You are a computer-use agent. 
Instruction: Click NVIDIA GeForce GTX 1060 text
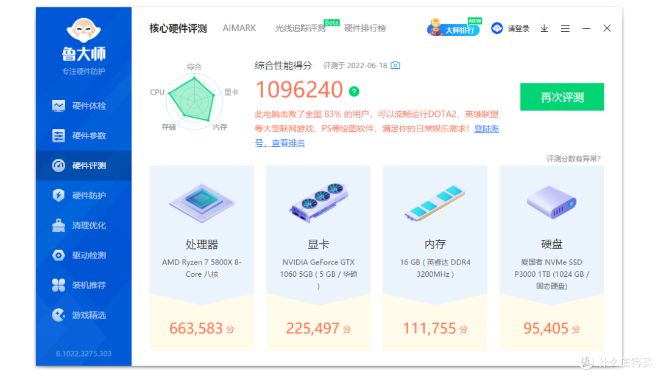click(319, 274)
